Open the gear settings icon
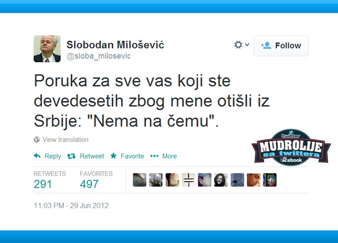338x243 pixels. pyautogui.click(x=238, y=45)
